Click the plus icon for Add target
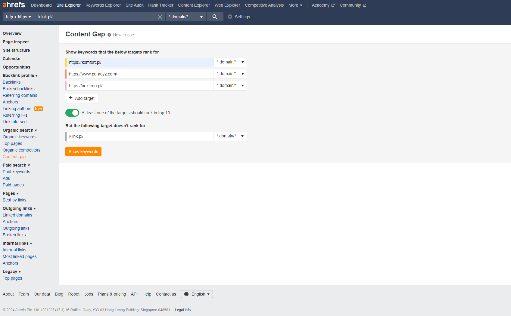Screen dimensions: 511x316 point(71,98)
